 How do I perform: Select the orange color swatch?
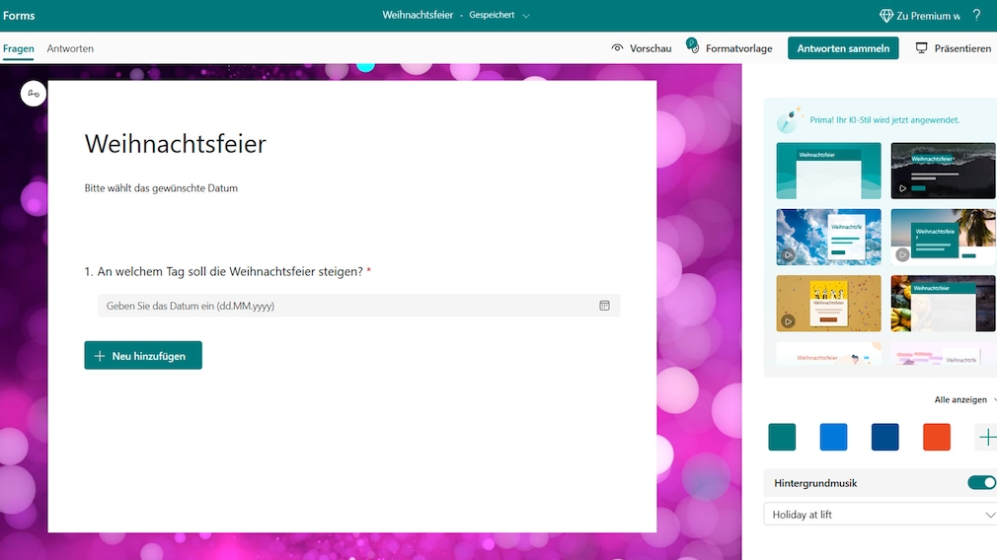coord(936,437)
